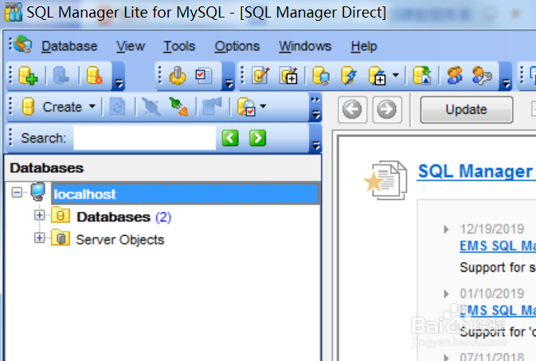Click the Forward navigation arrow button

pyautogui.click(x=387, y=109)
